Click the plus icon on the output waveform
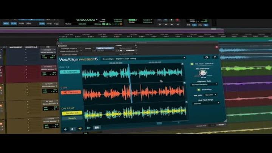This screenshot has width=272, height=153. (x=186, y=102)
